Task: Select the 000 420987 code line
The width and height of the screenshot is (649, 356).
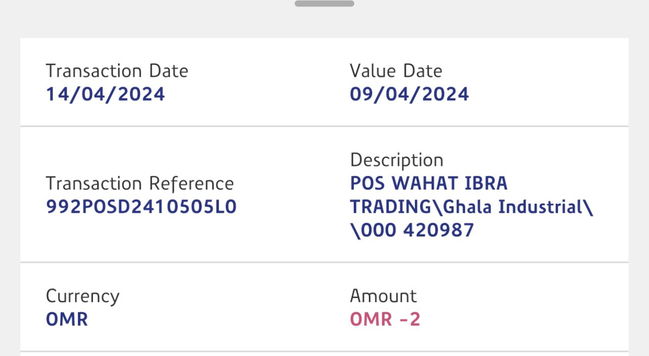Action: point(412,230)
